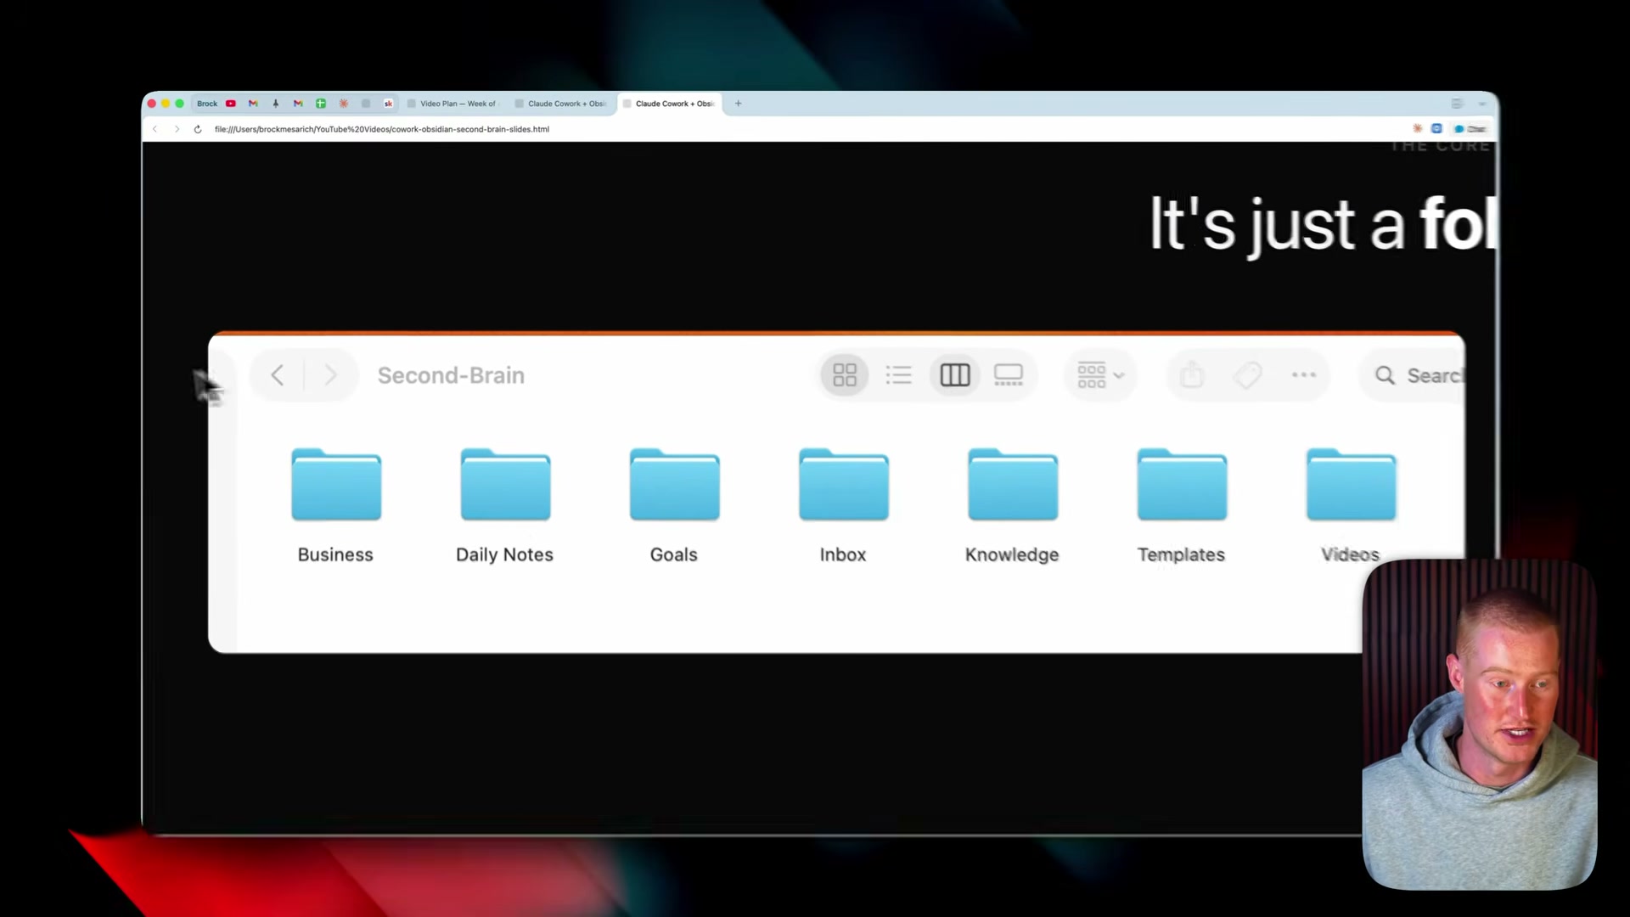The height and width of the screenshot is (917, 1630).
Task: Go back in Finder window
Action: pyautogui.click(x=278, y=375)
